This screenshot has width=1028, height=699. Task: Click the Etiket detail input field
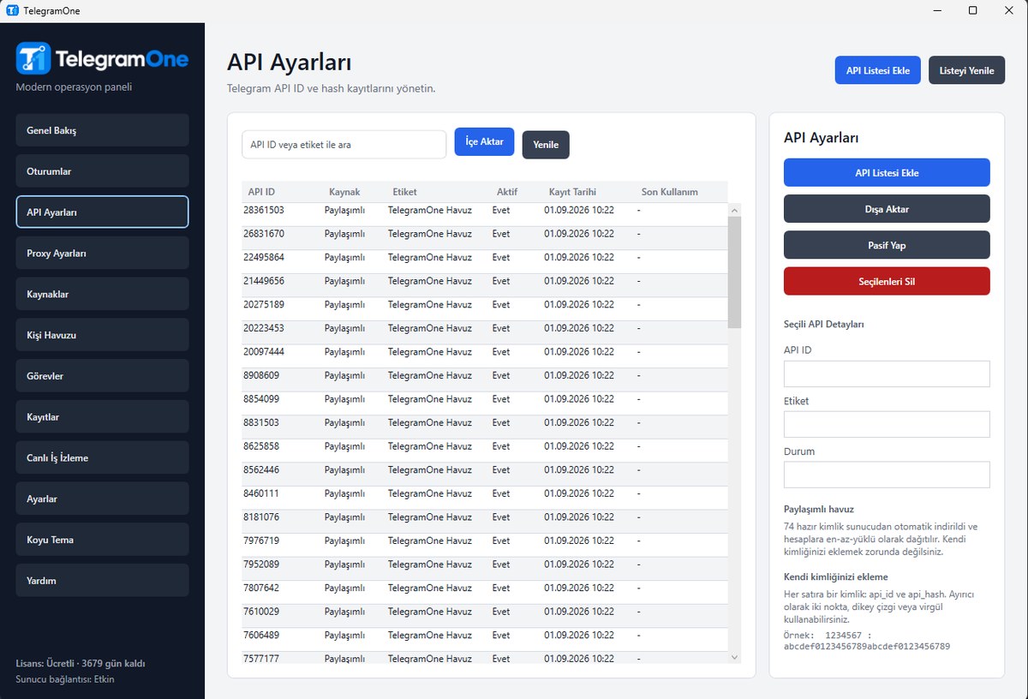887,424
